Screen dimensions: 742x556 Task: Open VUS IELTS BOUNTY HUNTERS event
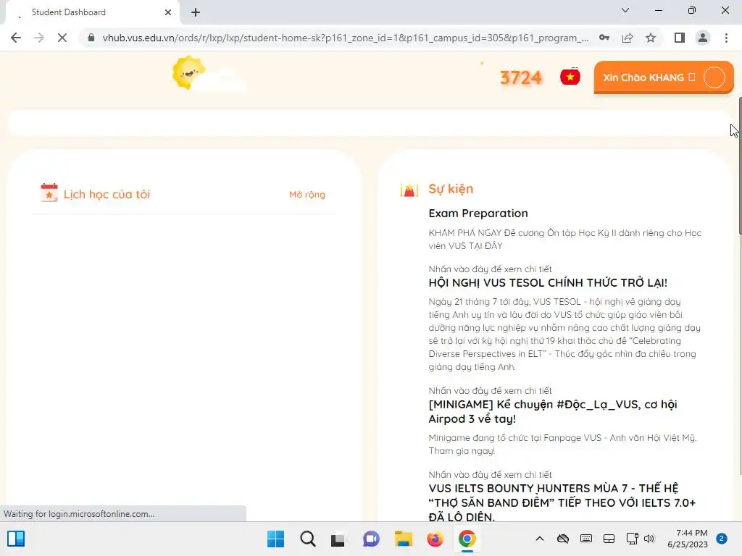tap(562, 502)
